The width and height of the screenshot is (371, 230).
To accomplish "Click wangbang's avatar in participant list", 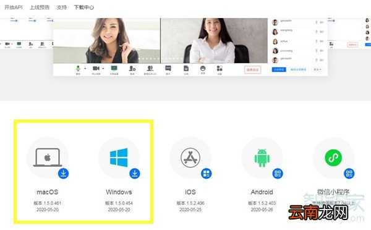I will [x=275, y=32].
